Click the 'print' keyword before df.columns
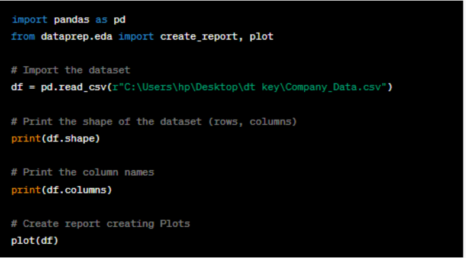The image size is (467, 258). [25, 190]
